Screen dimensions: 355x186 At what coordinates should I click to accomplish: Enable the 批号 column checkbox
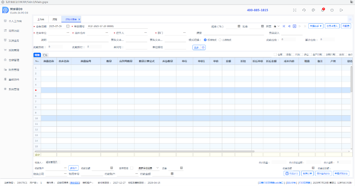point(337,55)
